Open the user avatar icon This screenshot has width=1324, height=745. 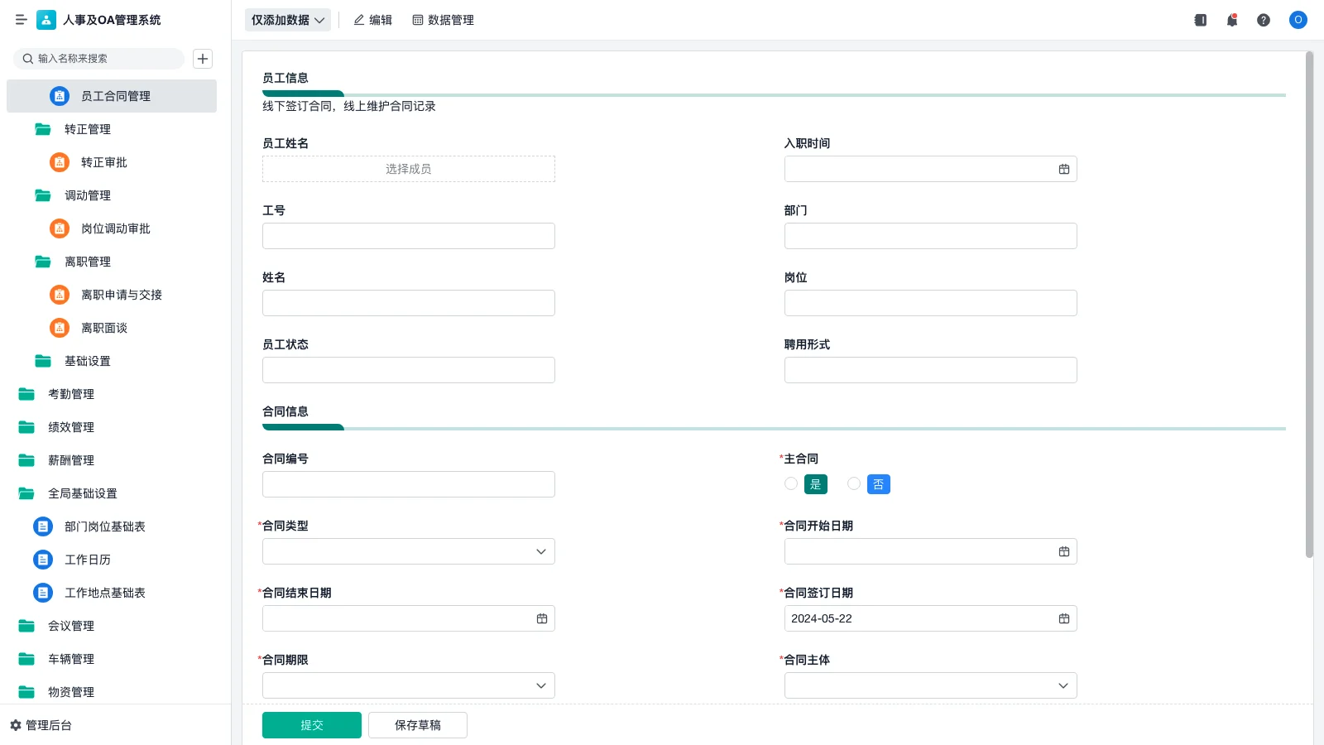point(1297,20)
